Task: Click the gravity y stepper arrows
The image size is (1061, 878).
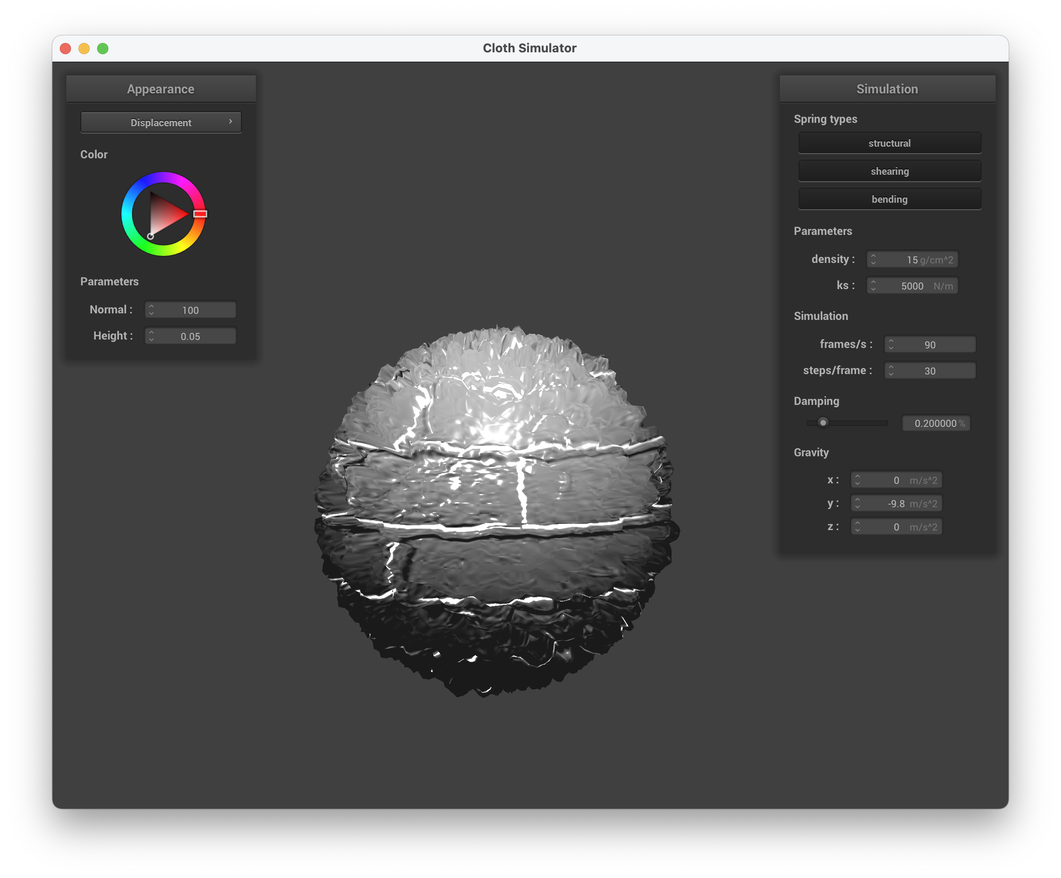Action: click(x=857, y=503)
